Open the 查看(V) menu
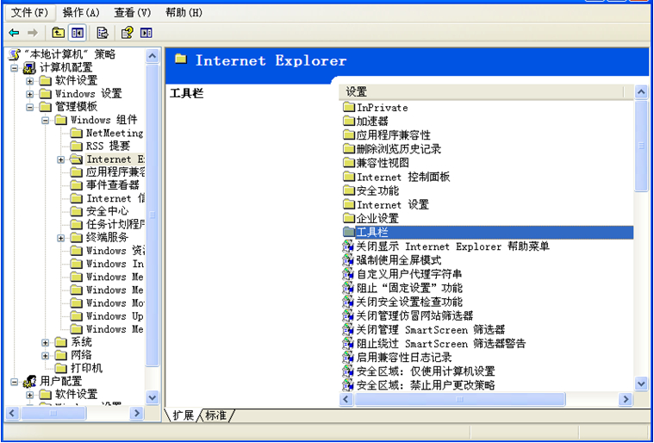Image resolution: width=654 pixels, height=443 pixels. pos(132,13)
